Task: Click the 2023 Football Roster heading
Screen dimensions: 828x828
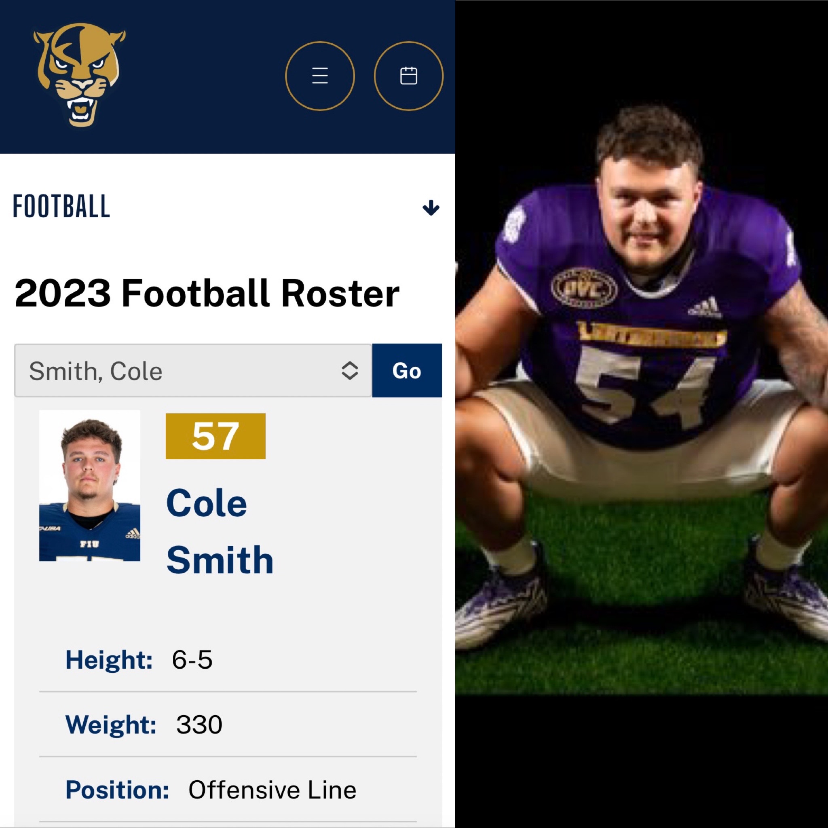Action: coord(207,293)
